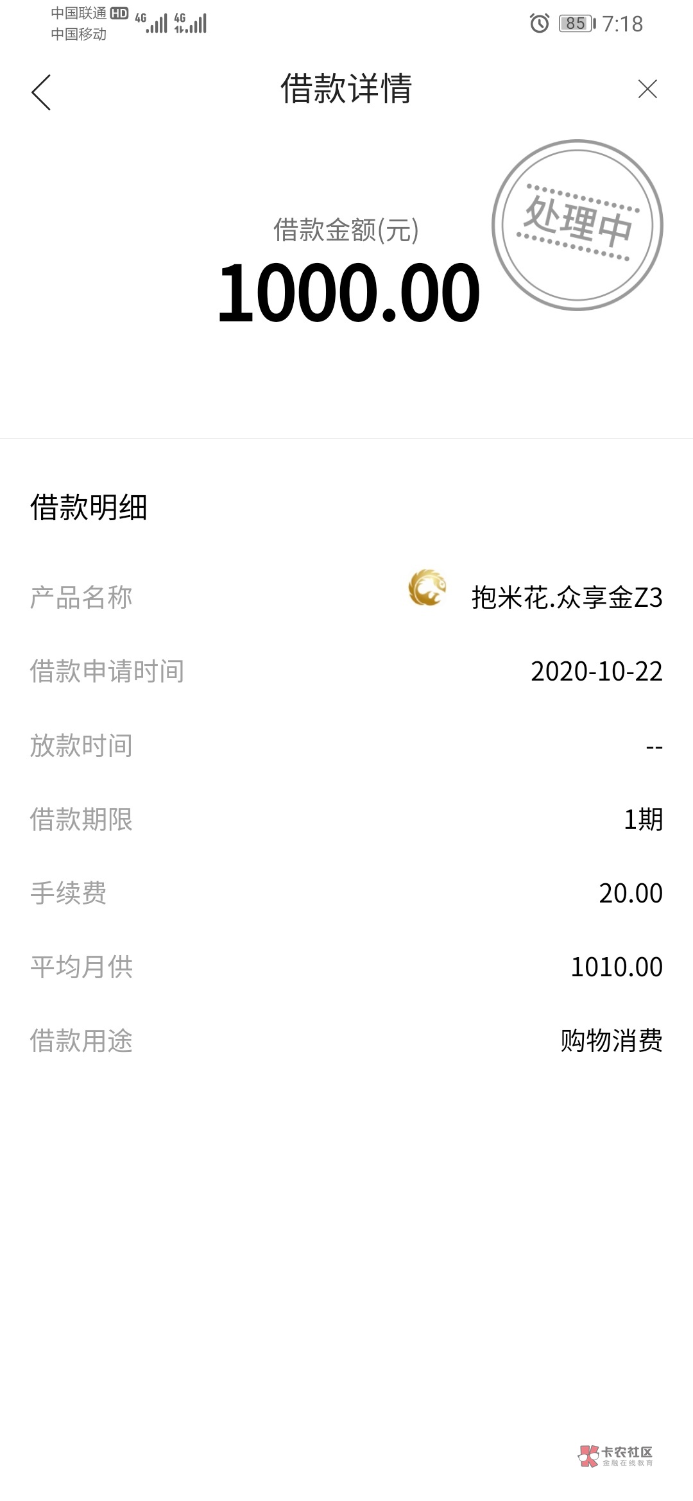This screenshot has width=693, height=1501.
Task: Tap the gold 抱米花 product logo
Action: click(427, 588)
